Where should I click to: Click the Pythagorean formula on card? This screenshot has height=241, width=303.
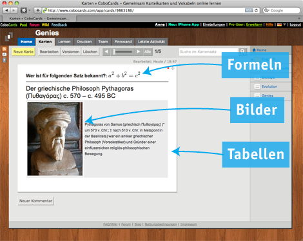[124, 75]
